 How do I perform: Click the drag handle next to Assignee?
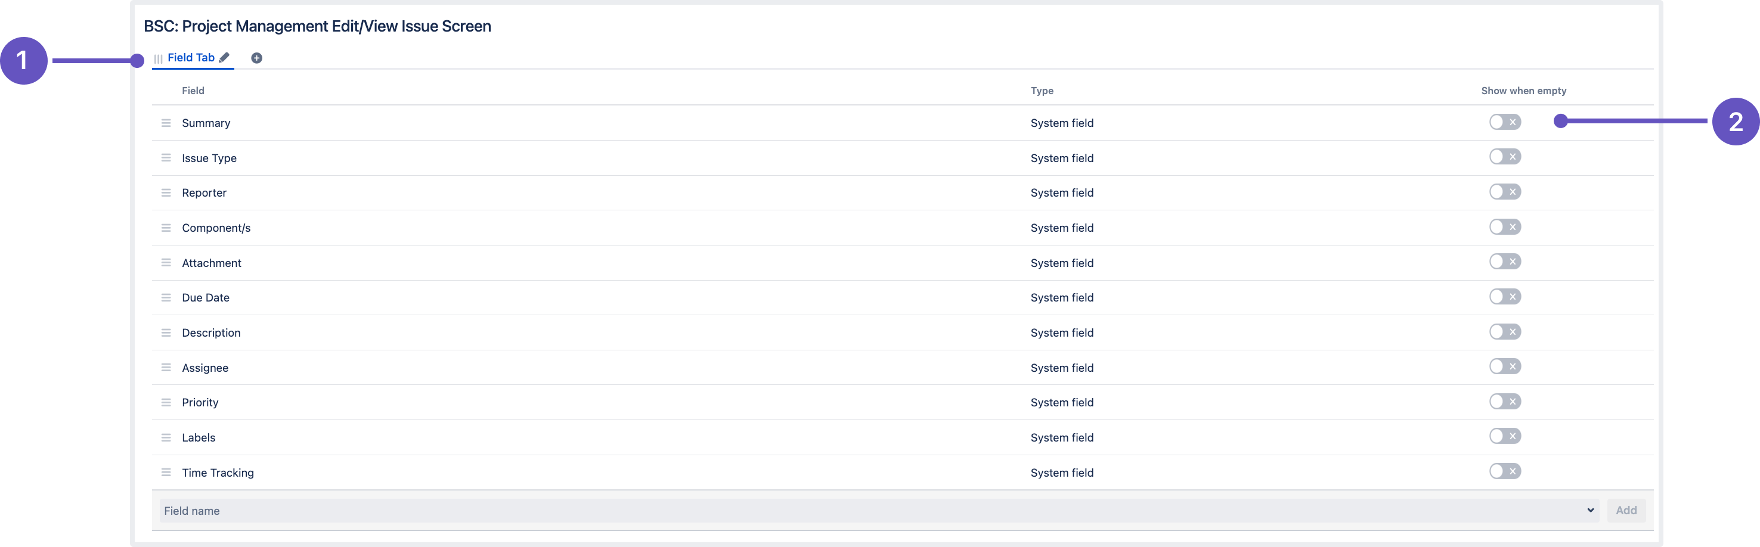click(166, 366)
